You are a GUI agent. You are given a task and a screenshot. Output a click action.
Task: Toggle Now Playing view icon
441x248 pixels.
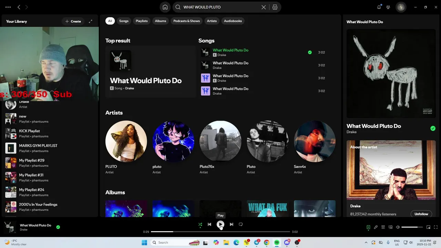368,227
